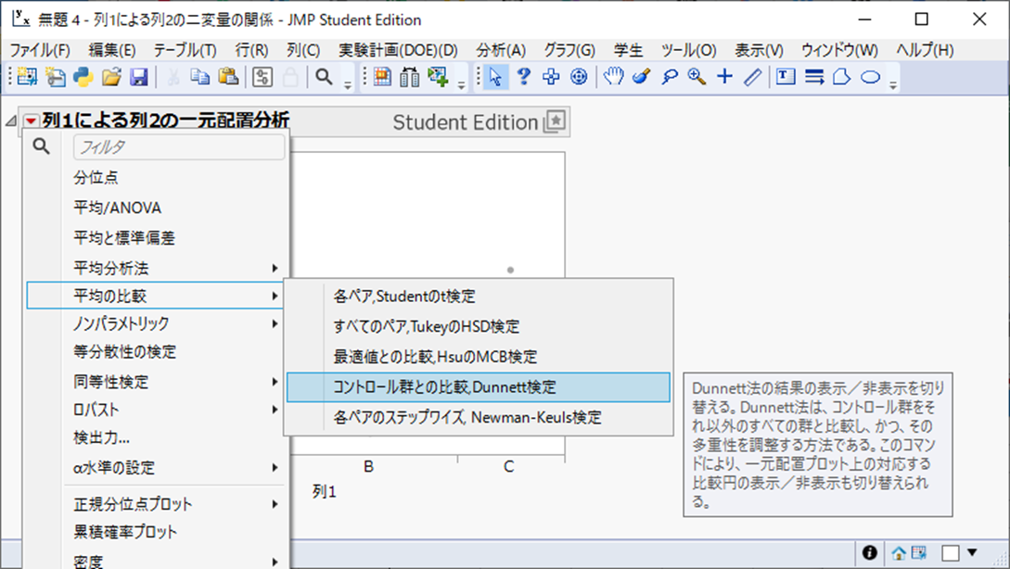Screen dimensions: 1010x569
Task: Type in the フィルタ search field
Action: 176,146
